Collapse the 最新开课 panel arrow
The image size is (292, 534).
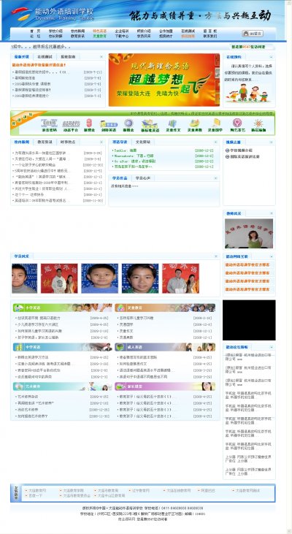pos(101,57)
